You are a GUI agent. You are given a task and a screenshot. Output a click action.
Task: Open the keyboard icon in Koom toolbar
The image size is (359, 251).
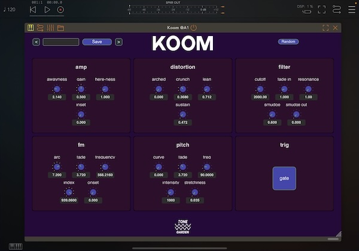point(31,28)
